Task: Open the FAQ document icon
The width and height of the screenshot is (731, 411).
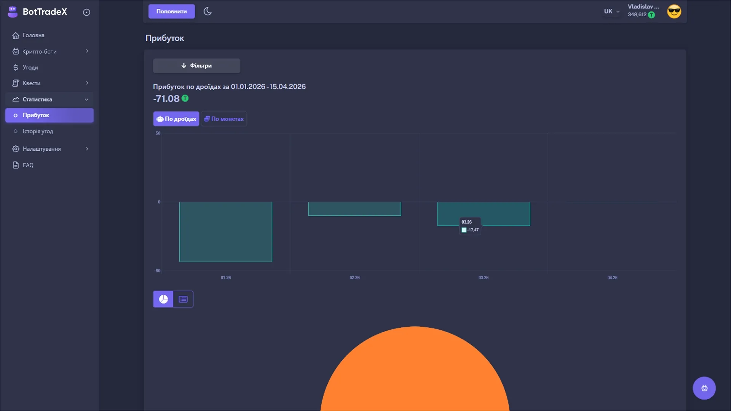Action: [15, 165]
